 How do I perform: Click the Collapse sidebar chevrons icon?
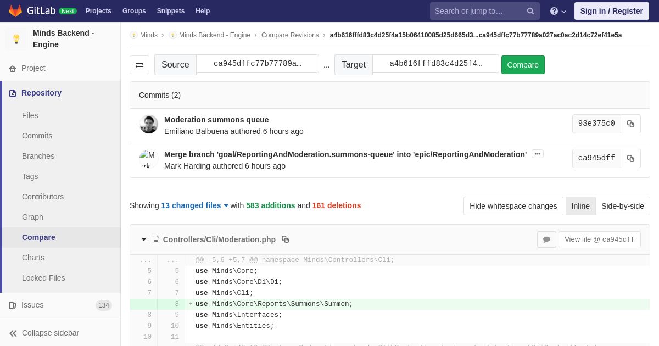point(13,333)
